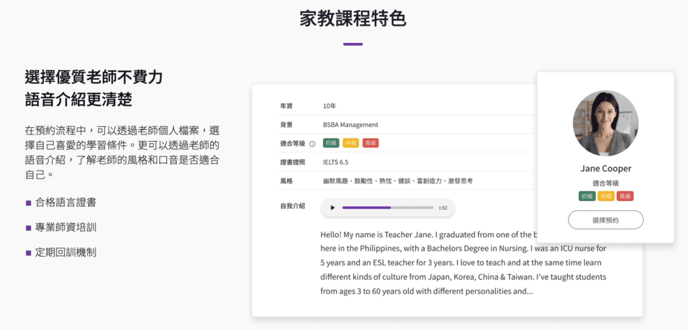Click the BSBA Management background entry

pos(350,124)
